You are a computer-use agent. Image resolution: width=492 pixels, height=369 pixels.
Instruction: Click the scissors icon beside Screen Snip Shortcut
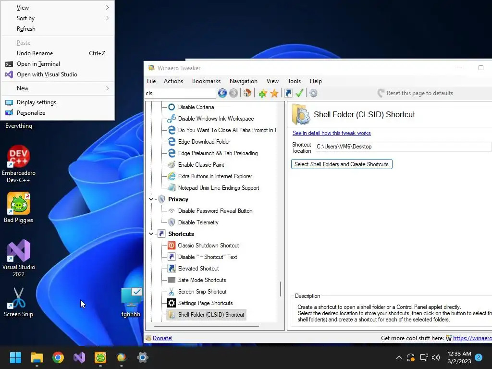pos(172,292)
